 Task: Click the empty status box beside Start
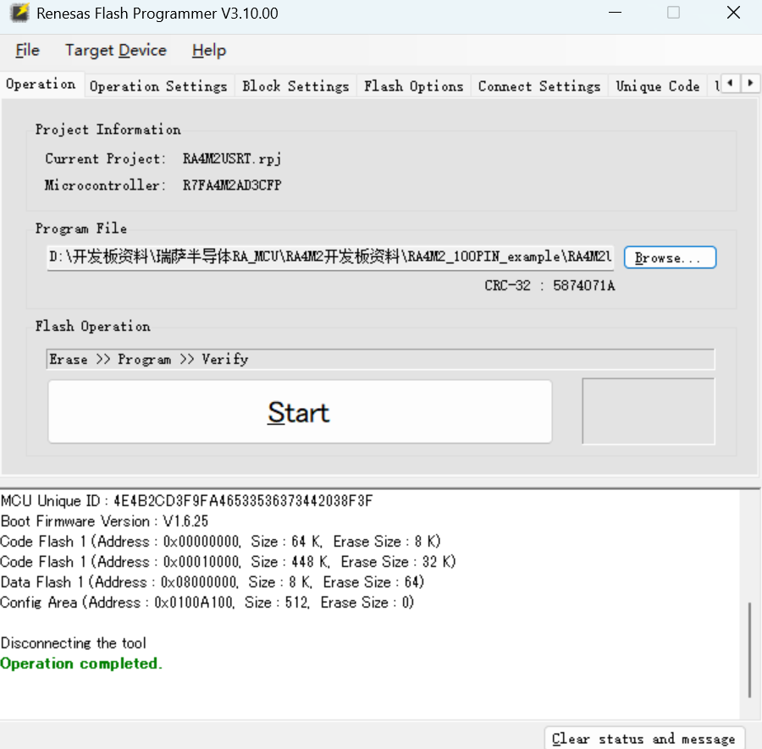pyautogui.click(x=649, y=411)
